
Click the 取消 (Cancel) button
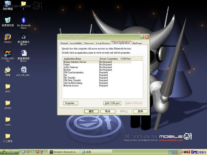(x=108, y=111)
